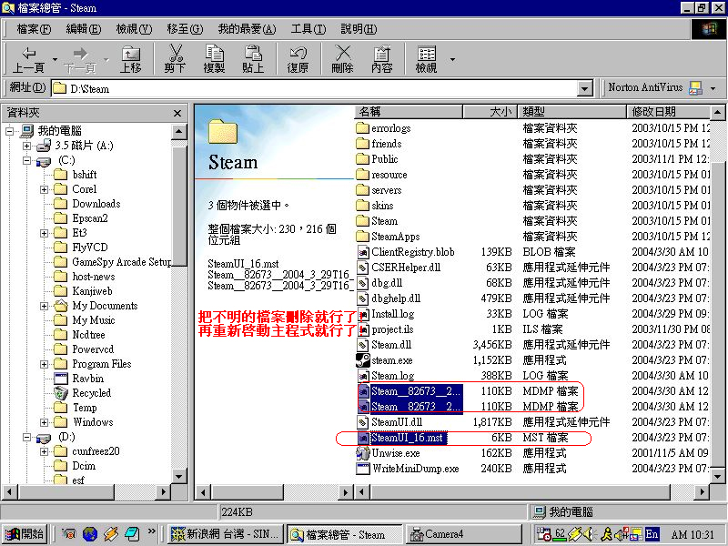Expand the quick launch chevron
This screenshot has height=546, width=728.
click(x=151, y=531)
